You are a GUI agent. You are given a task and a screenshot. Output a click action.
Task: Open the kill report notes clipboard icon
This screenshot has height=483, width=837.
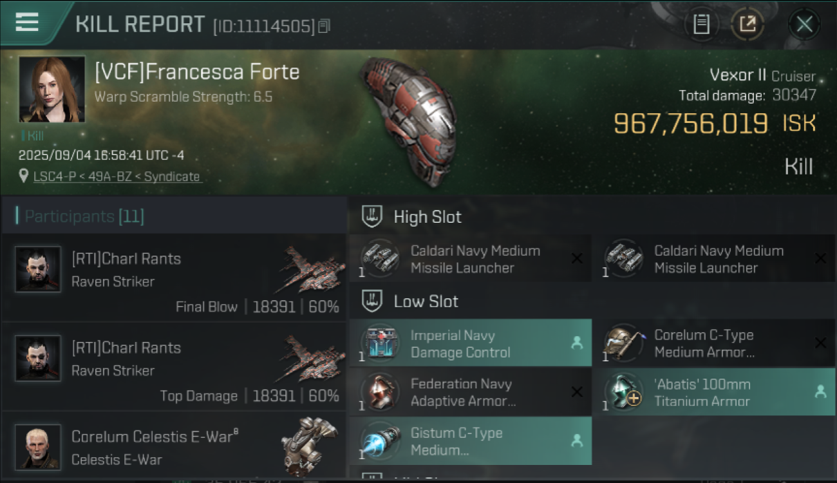click(701, 24)
